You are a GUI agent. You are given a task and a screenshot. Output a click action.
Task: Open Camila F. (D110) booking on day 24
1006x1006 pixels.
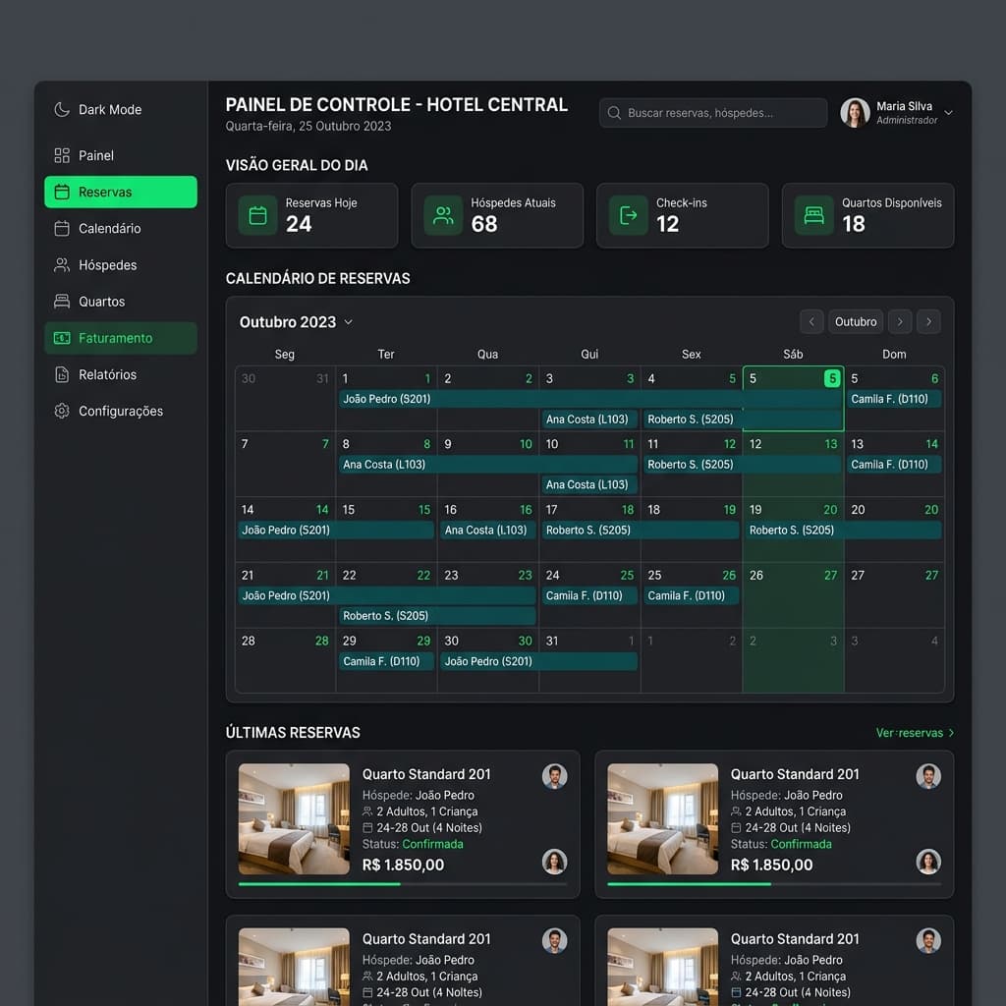point(589,595)
